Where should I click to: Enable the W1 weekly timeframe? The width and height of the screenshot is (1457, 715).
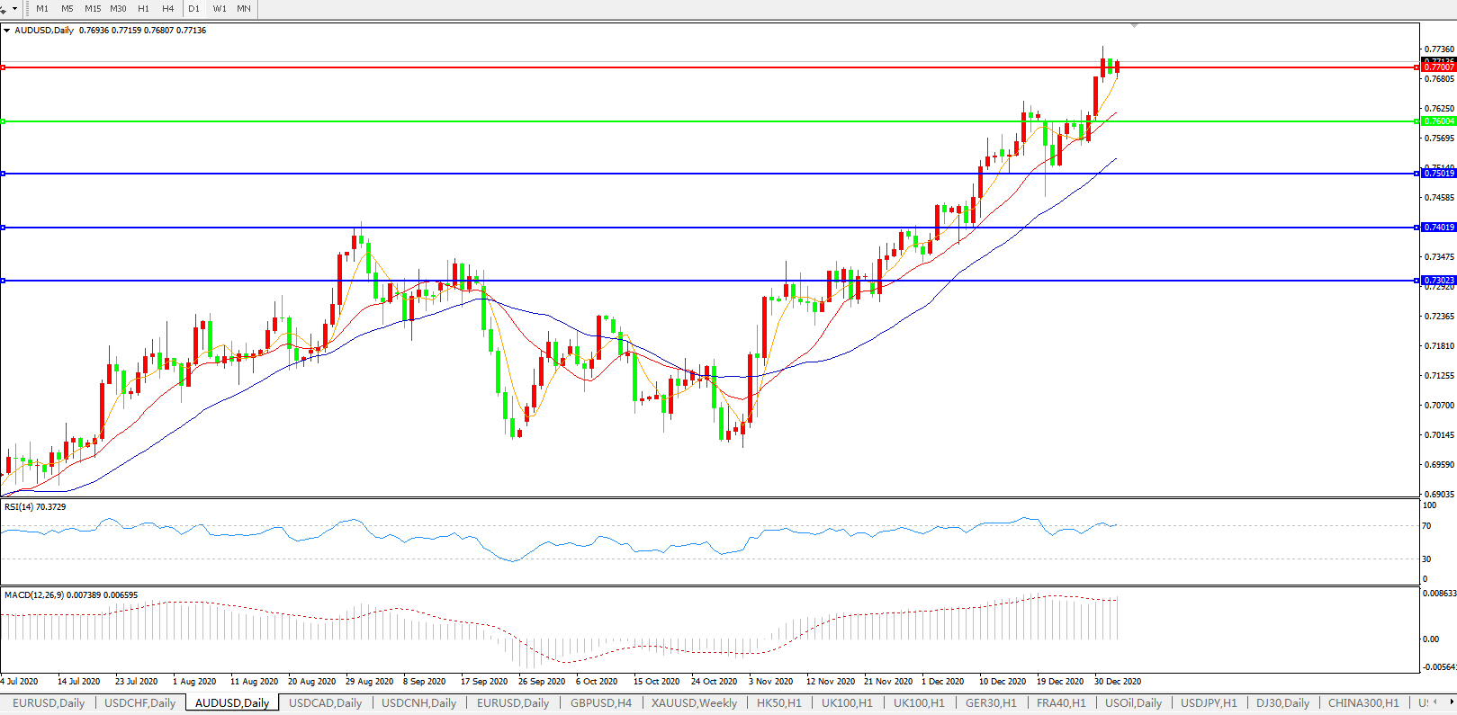click(x=220, y=8)
